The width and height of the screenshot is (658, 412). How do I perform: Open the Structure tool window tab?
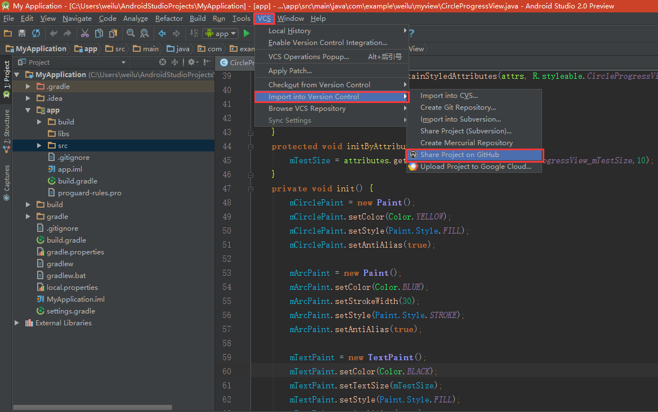click(6, 130)
